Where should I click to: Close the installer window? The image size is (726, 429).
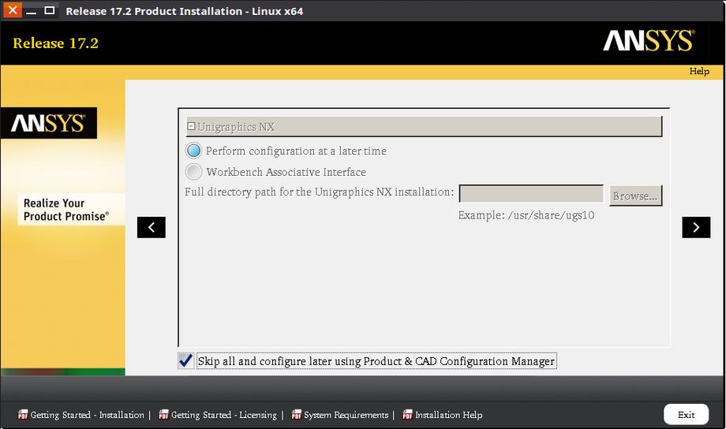(13, 9)
